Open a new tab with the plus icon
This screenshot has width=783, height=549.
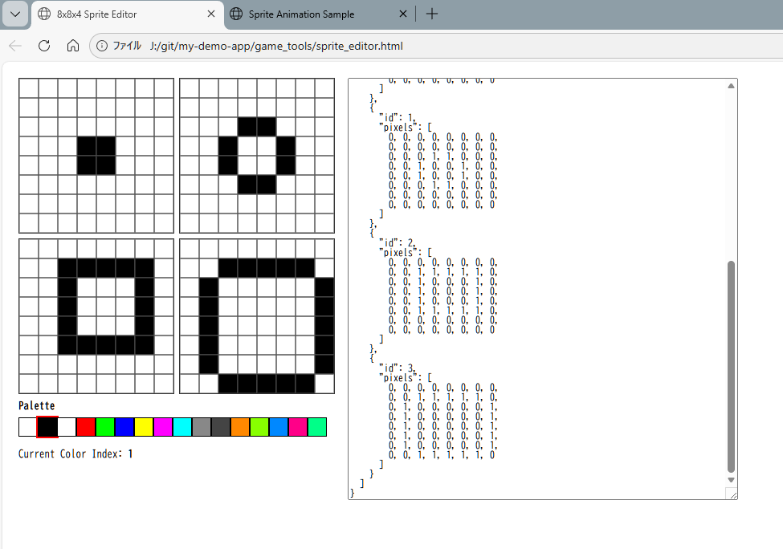tap(431, 14)
